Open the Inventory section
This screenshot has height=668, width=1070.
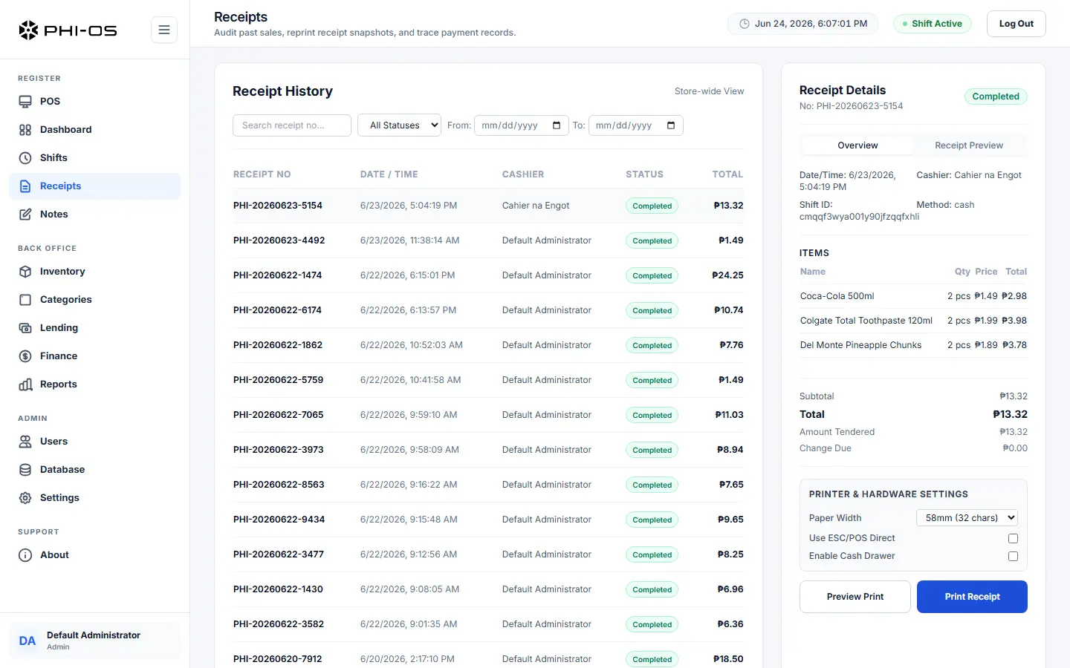[x=95, y=272]
